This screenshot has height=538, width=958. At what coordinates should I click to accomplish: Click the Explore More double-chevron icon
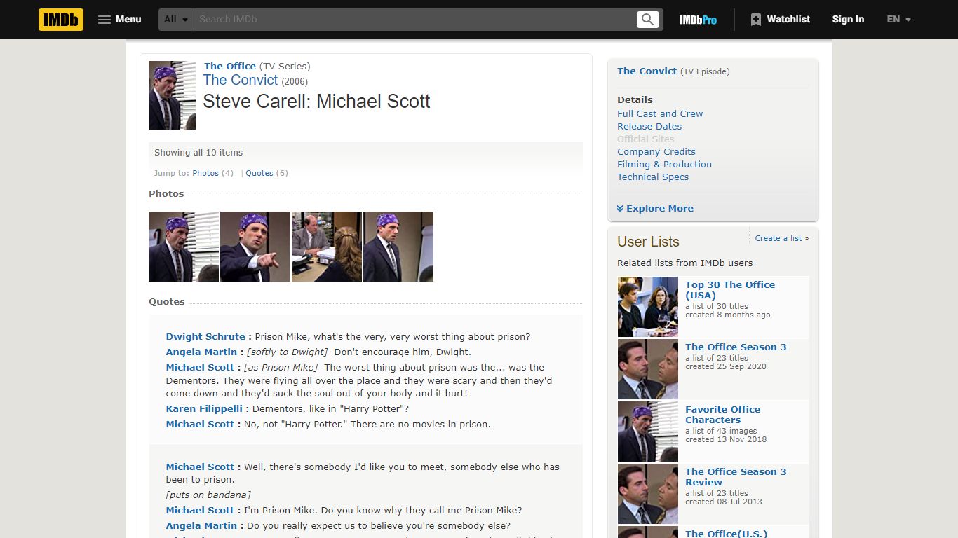(x=620, y=208)
